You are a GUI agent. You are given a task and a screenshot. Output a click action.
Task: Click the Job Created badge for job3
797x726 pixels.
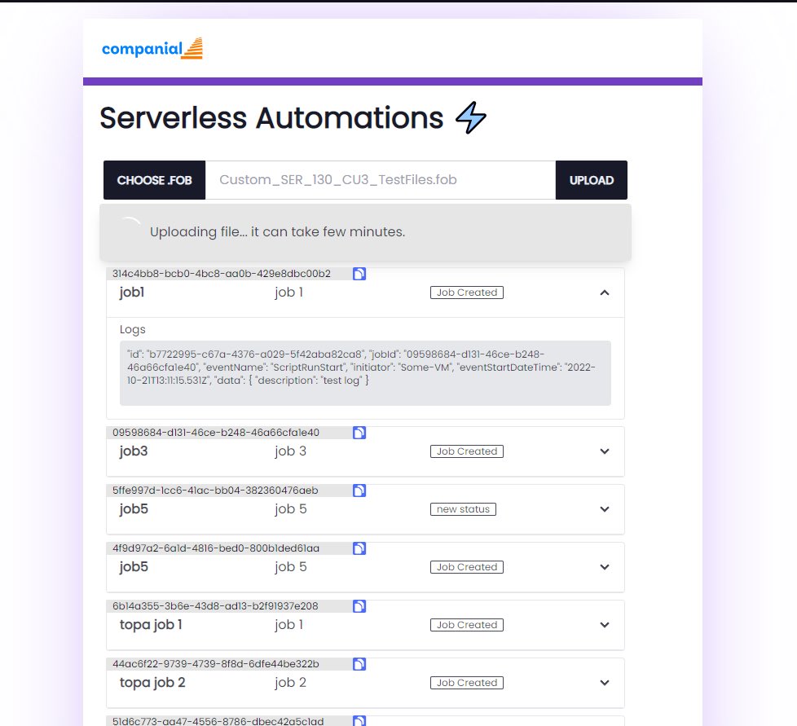[x=467, y=451]
